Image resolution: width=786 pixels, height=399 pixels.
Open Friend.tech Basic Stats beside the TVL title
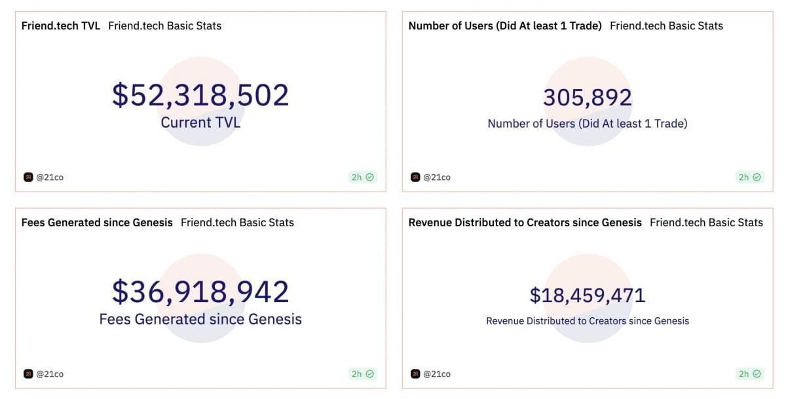165,26
